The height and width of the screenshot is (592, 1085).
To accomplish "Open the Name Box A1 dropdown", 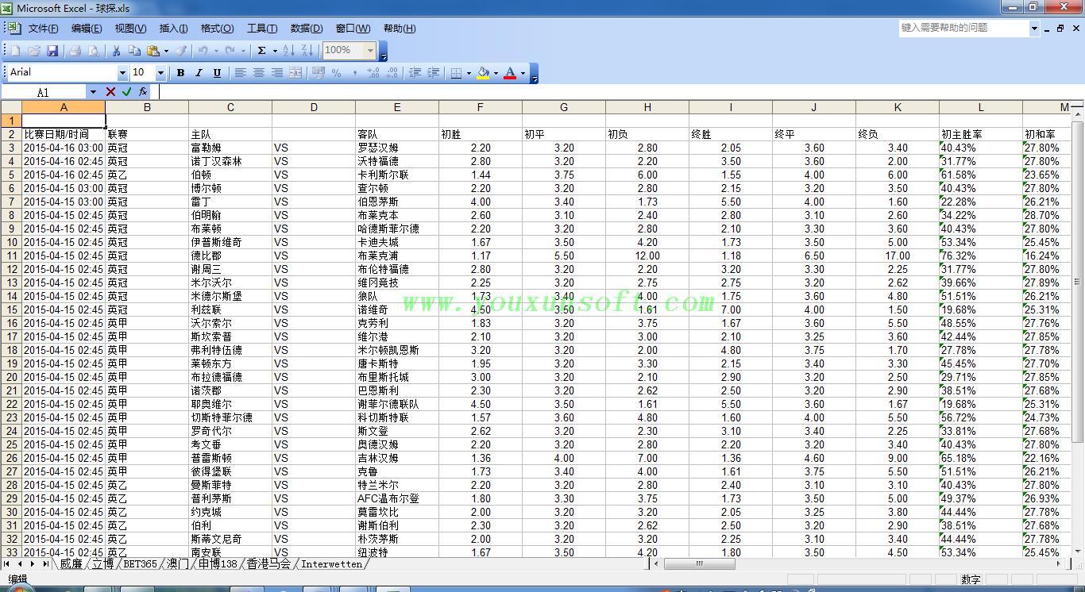I will (x=93, y=92).
